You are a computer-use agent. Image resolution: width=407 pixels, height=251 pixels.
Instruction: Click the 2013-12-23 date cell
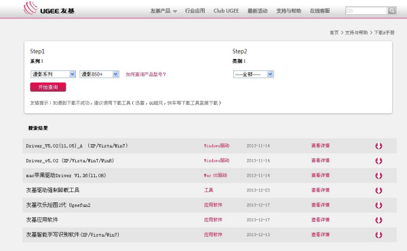(x=258, y=190)
